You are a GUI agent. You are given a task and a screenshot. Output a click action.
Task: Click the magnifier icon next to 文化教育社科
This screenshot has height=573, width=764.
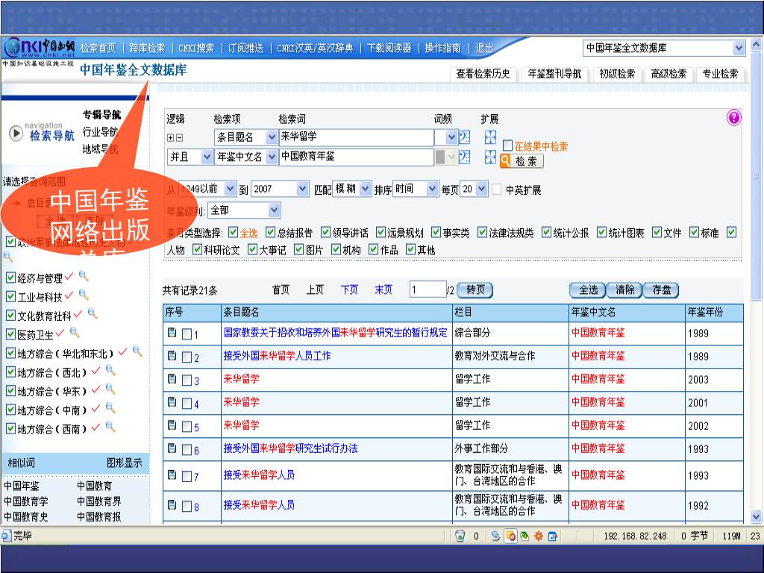coord(93,314)
